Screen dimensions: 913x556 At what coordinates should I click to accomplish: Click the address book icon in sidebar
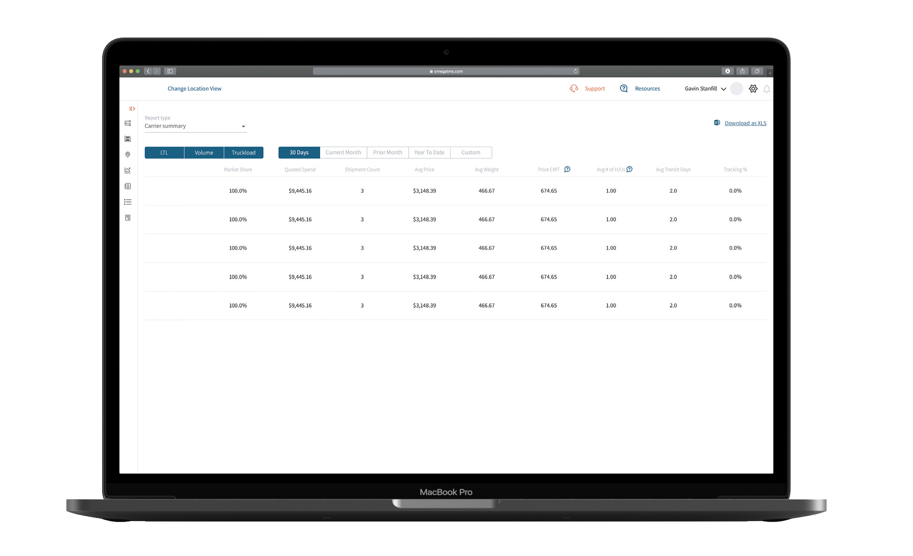pyautogui.click(x=128, y=186)
